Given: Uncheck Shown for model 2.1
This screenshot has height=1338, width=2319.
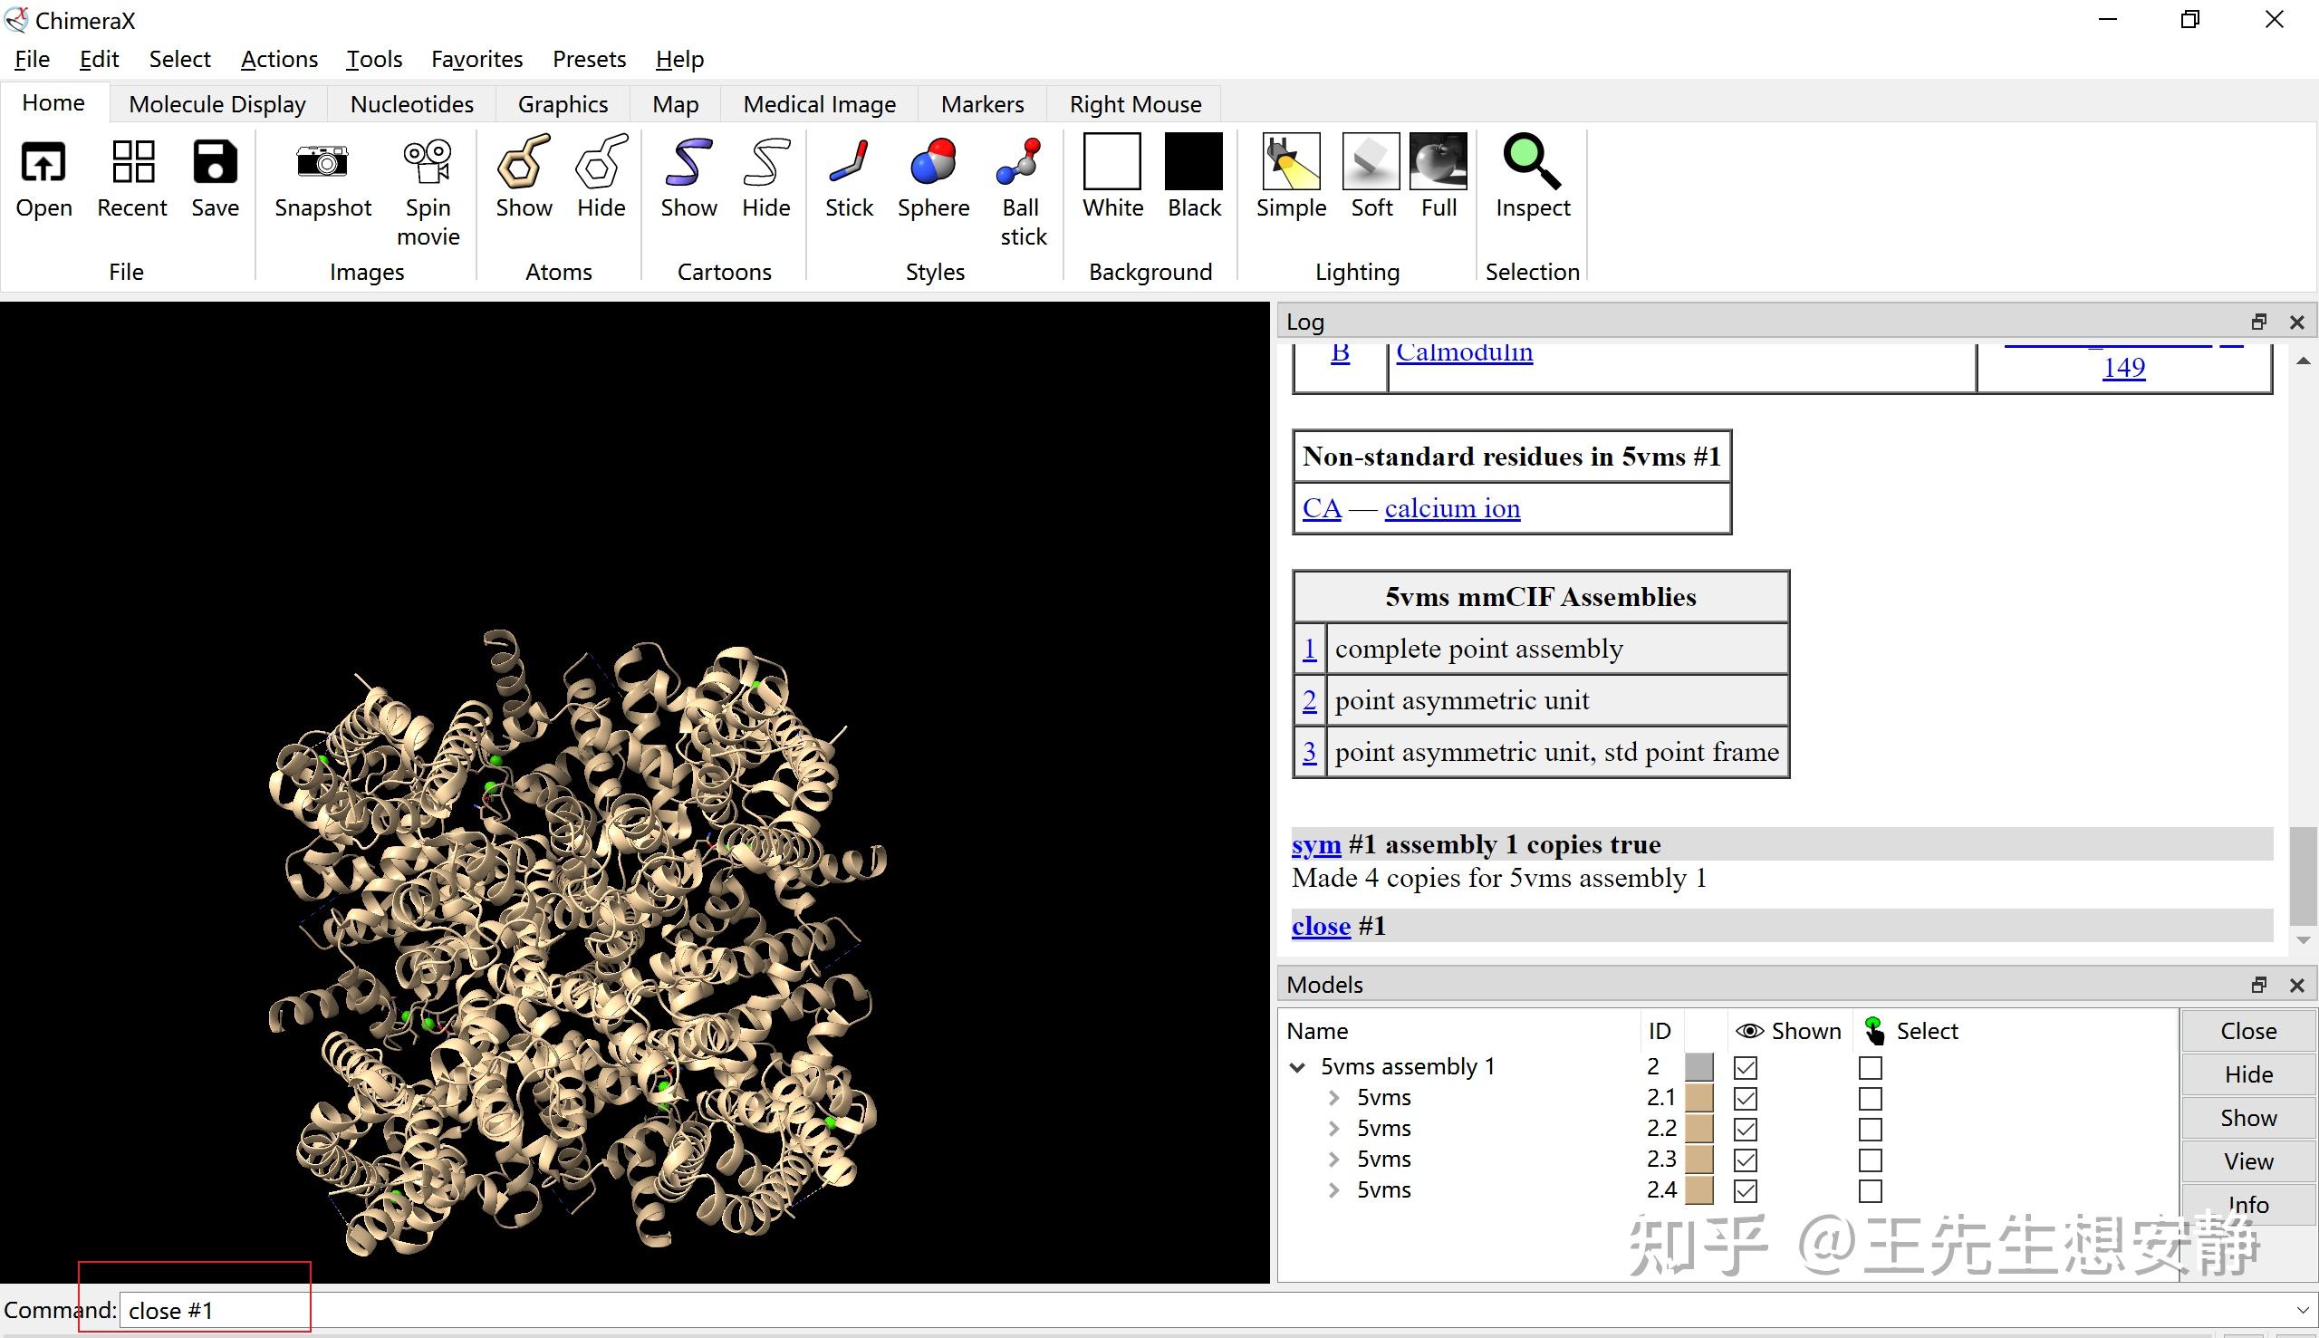Looking at the screenshot, I should tap(1746, 1099).
